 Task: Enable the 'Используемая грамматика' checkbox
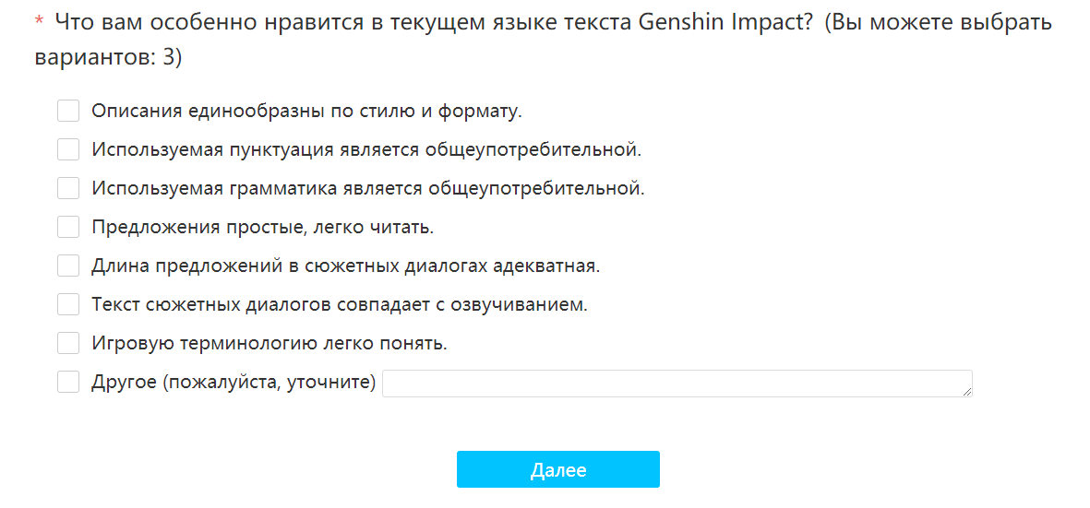(x=68, y=189)
